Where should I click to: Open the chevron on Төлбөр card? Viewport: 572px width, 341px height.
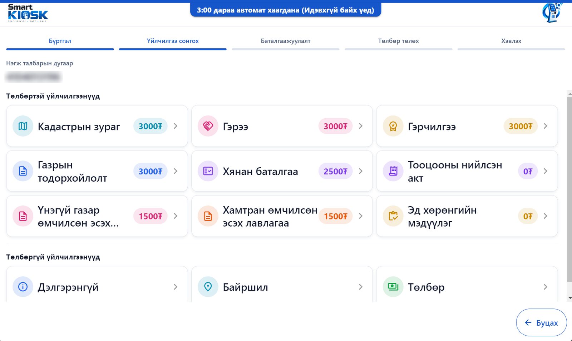pos(546,287)
